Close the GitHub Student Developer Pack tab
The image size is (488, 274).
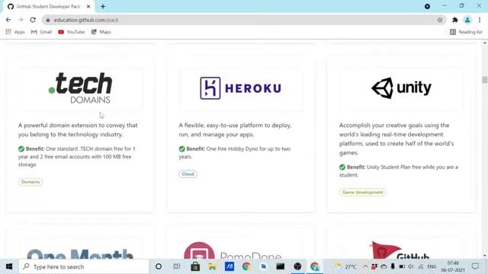click(x=88, y=6)
